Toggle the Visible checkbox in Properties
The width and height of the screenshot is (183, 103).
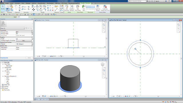coord(17,39)
